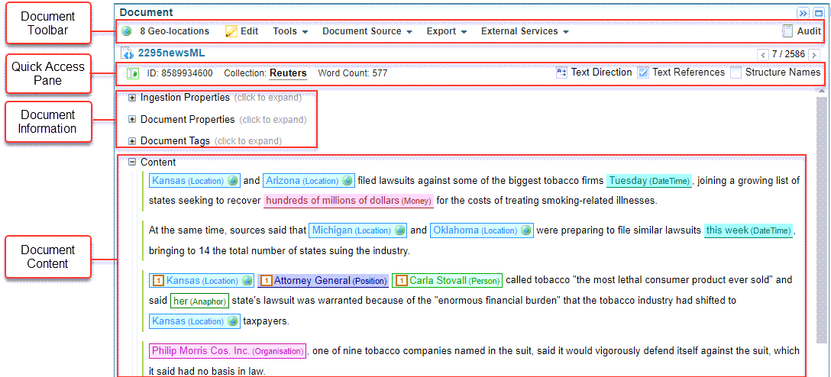Click the globe icon beside 8 Geo-locations

[126, 32]
